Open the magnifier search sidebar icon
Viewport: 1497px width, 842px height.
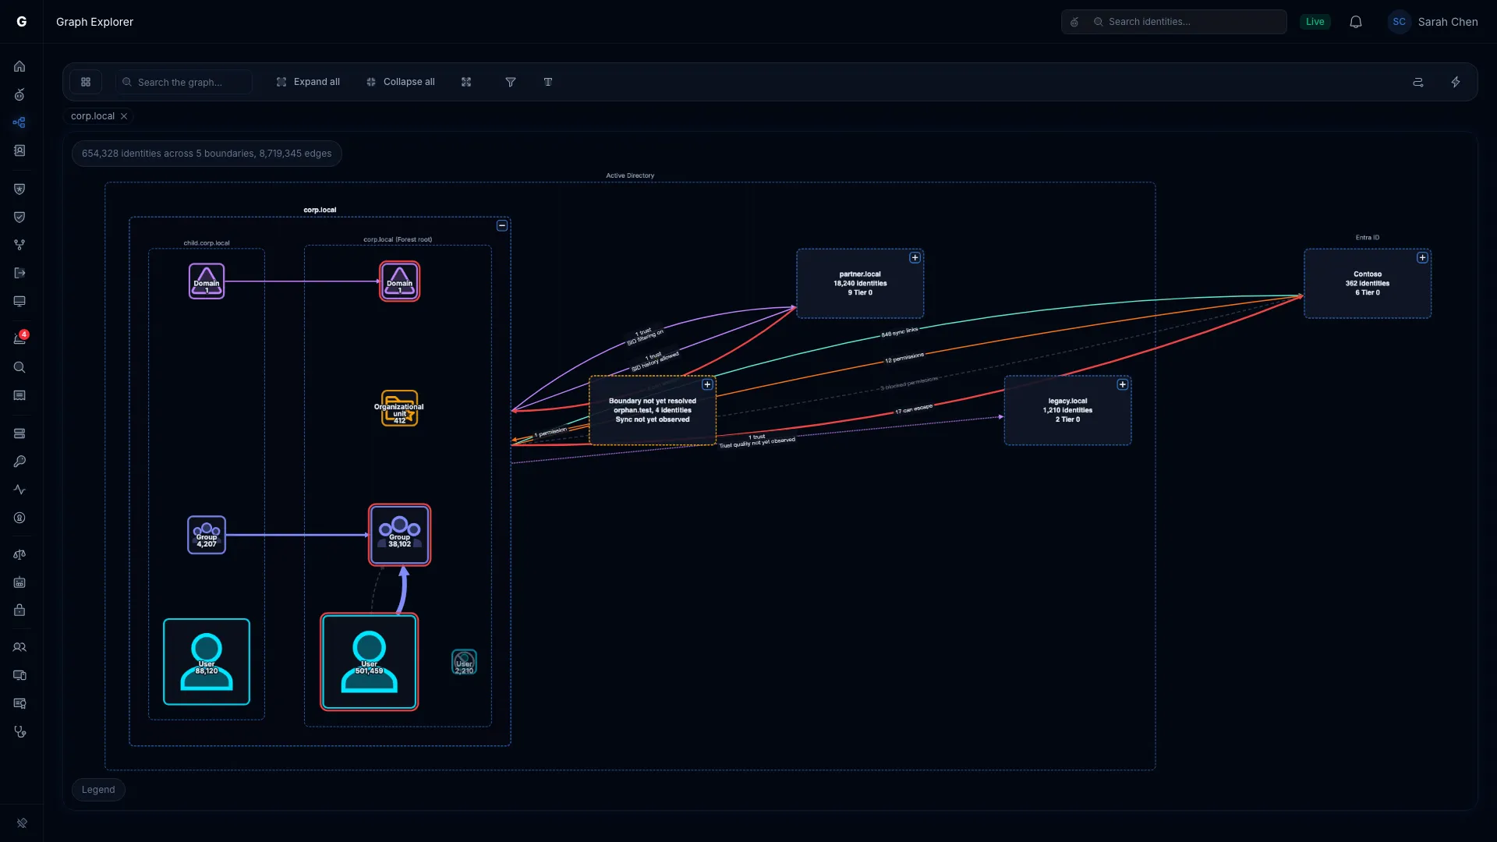pos(19,367)
